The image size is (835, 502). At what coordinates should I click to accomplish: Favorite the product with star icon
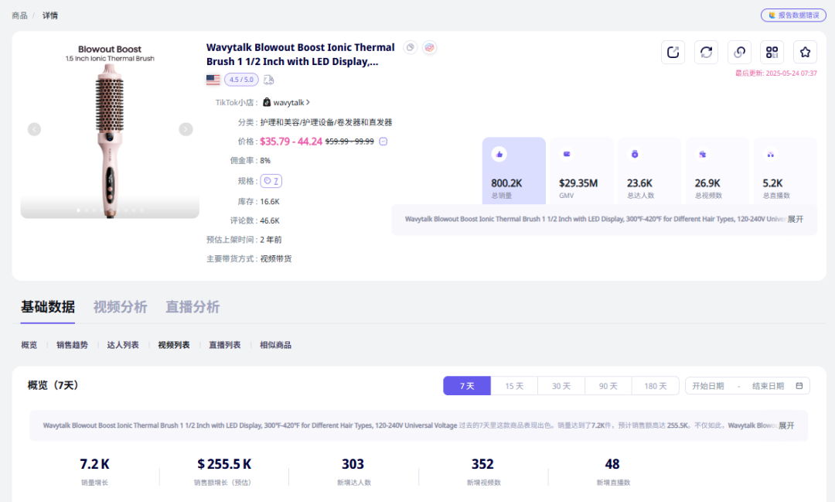point(805,53)
